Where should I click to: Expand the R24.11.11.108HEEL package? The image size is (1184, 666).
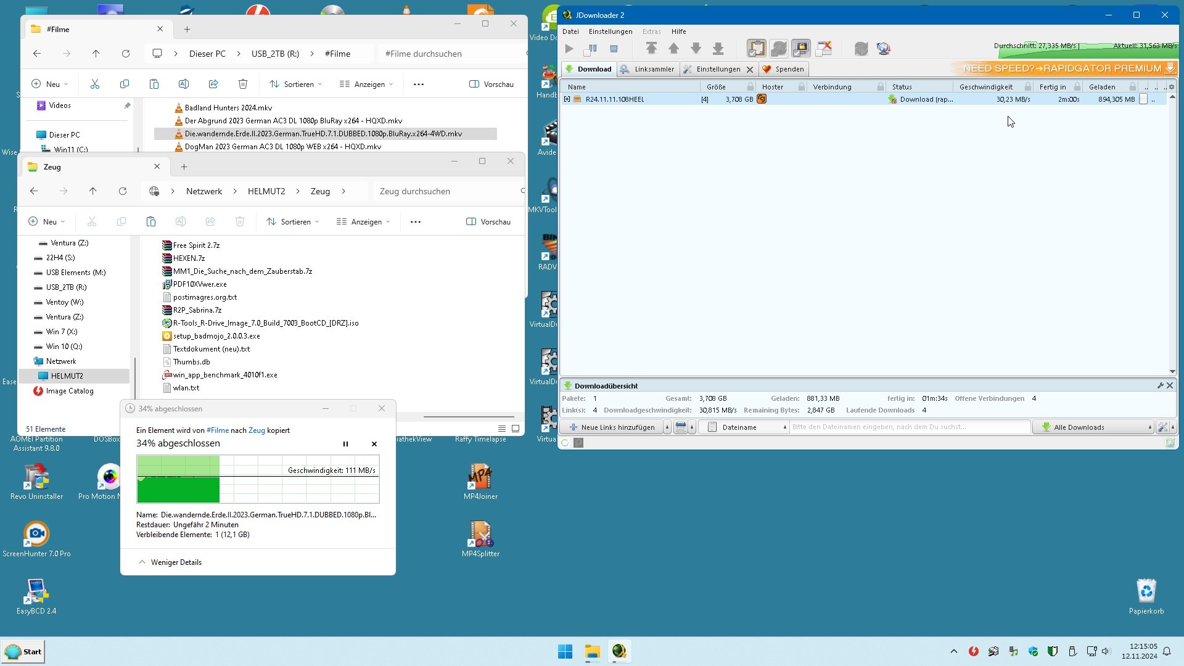click(567, 99)
